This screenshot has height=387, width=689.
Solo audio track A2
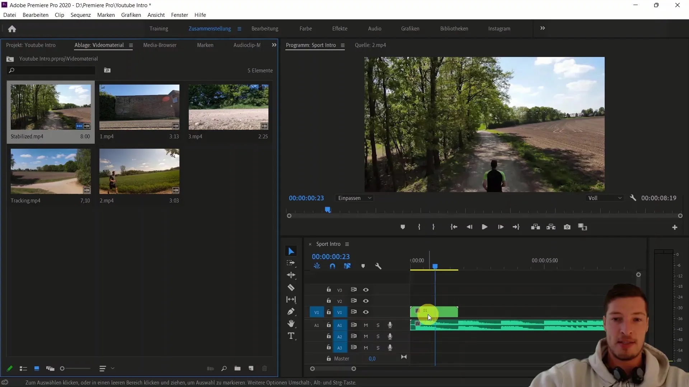coord(378,336)
